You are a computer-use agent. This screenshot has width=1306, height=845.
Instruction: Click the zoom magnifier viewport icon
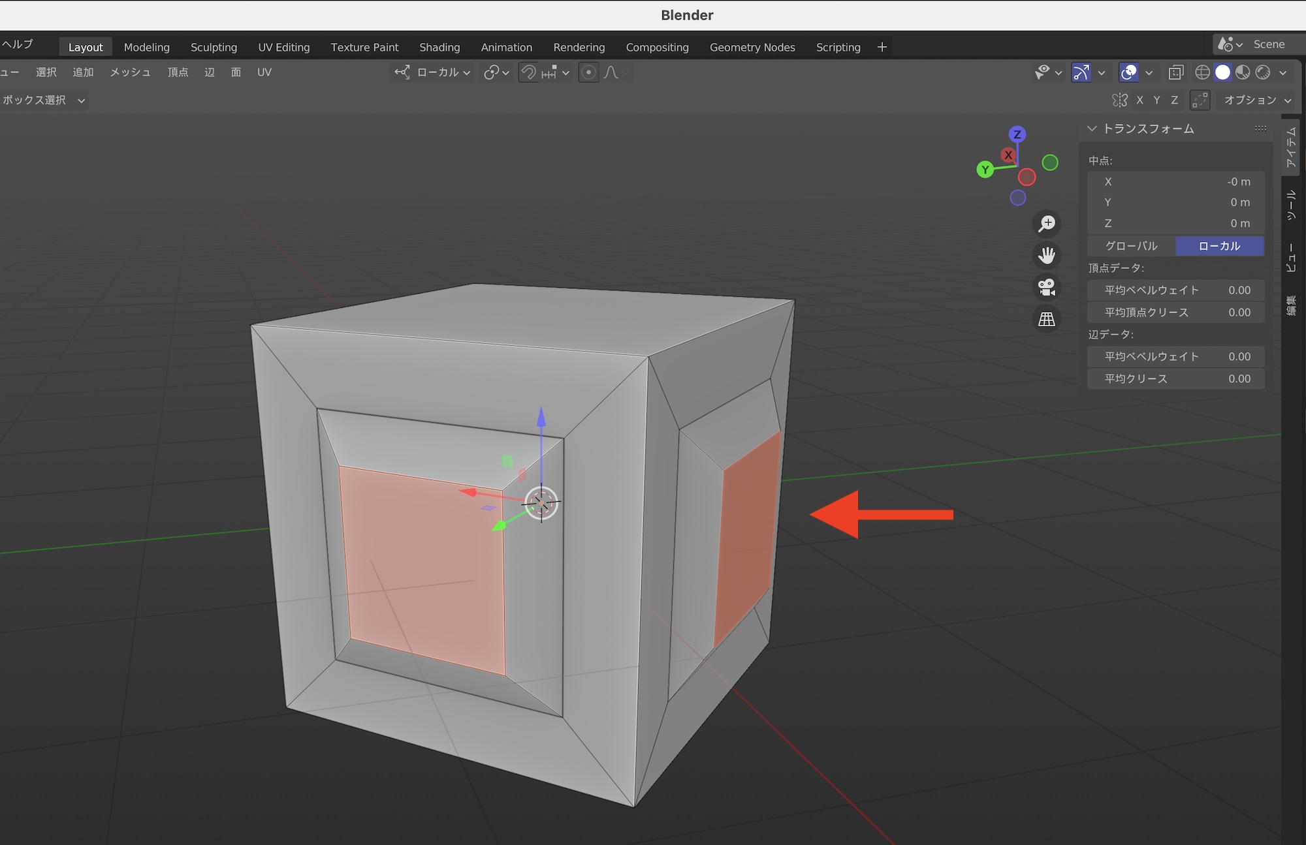click(1047, 224)
